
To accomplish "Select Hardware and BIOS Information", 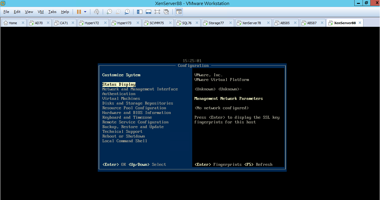I will (136, 113).
